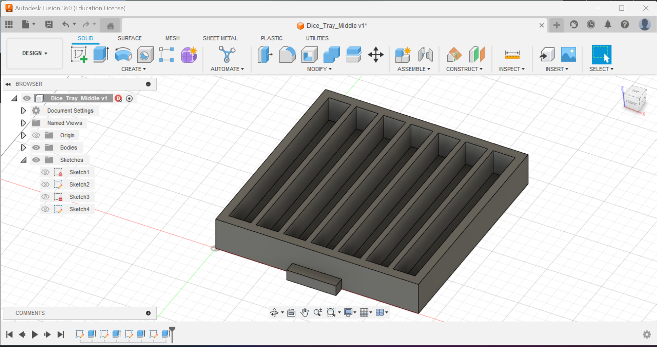Activate the Move/Copy tool
Image resolution: width=657 pixels, height=347 pixels.
point(375,55)
